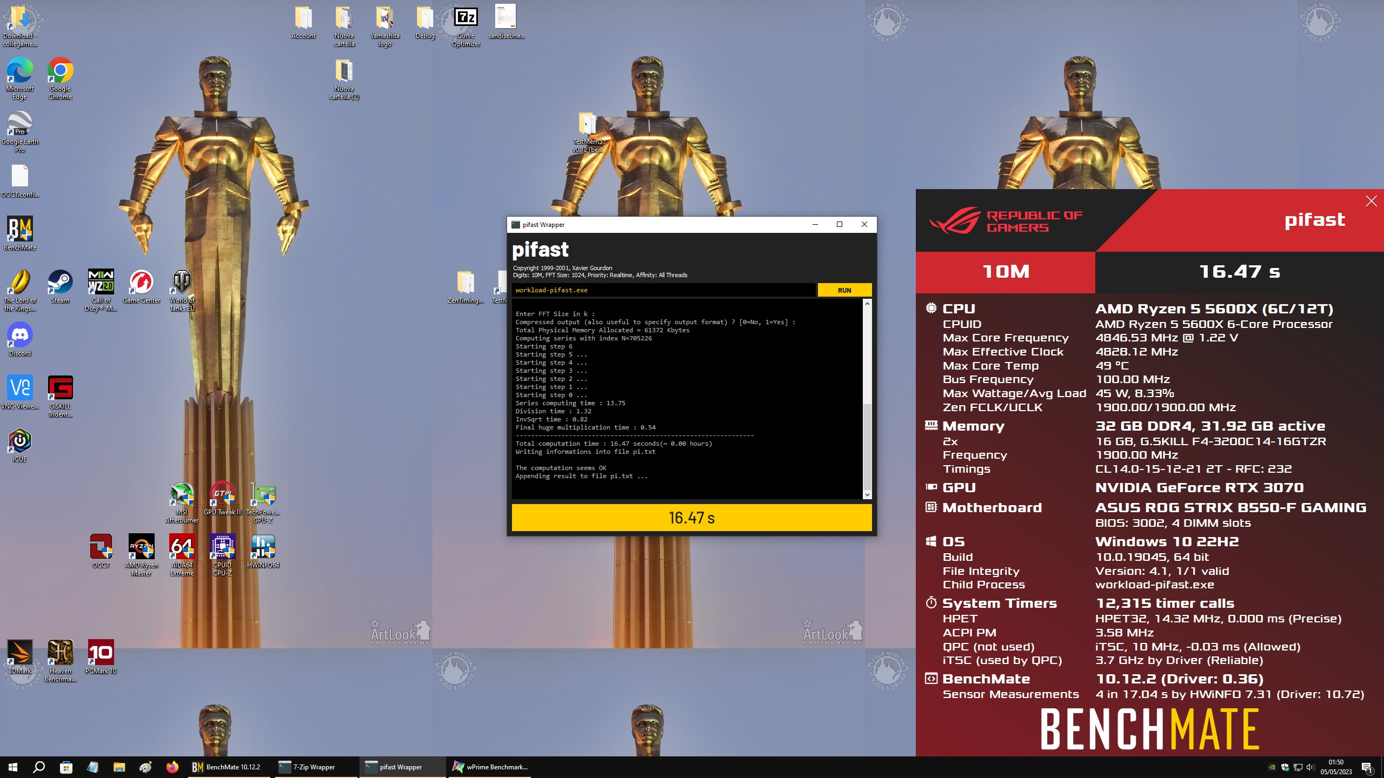Viewport: 1384px width, 778px height.
Task: Click pifast console scrollbar up arrow
Action: (x=867, y=304)
